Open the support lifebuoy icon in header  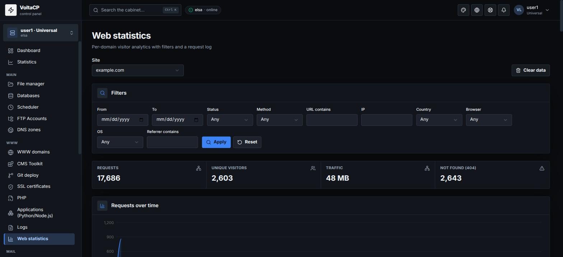click(x=490, y=10)
